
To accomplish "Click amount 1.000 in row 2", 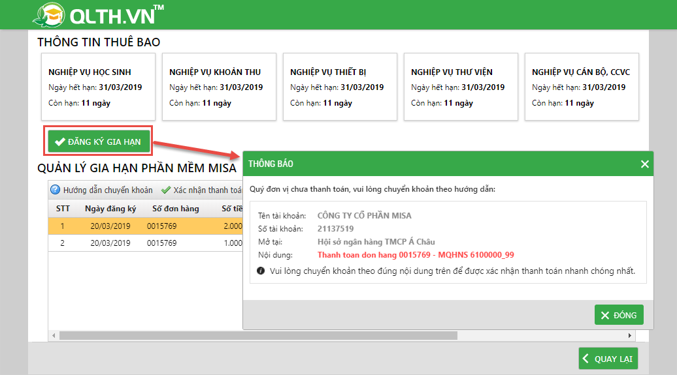I will (233, 243).
